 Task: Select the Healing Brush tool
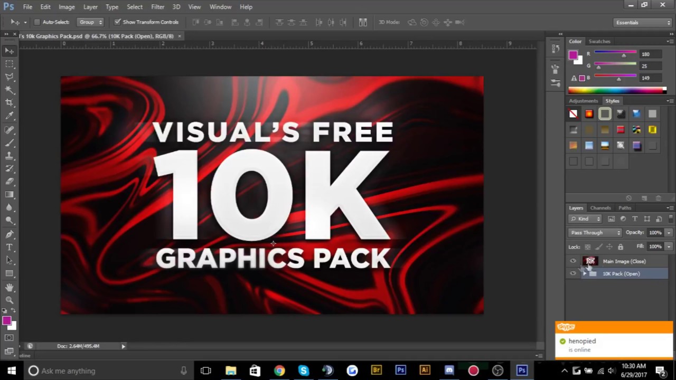pos(10,130)
